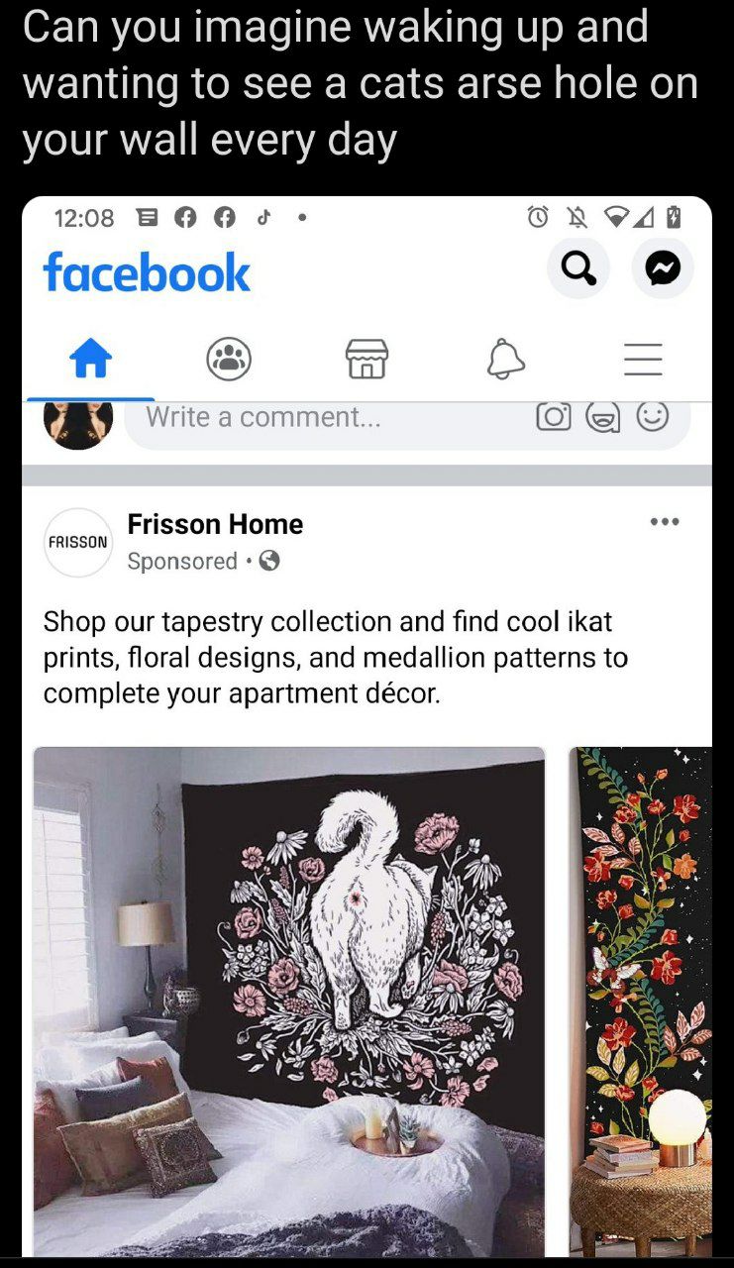Click the commenter profile avatar

pyautogui.click(x=78, y=424)
